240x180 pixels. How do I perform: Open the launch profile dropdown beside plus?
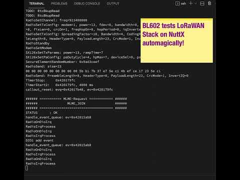195,3
